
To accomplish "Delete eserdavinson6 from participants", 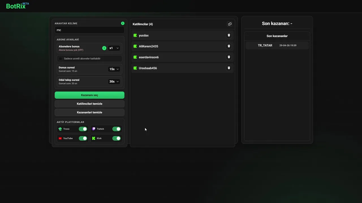I will (229, 57).
